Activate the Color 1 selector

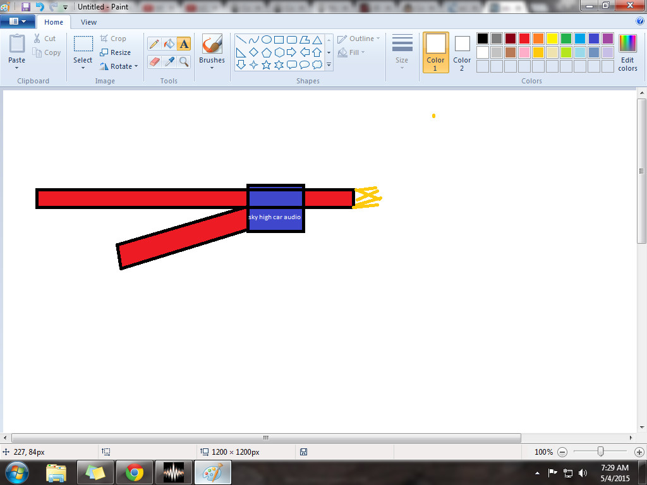(x=436, y=52)
